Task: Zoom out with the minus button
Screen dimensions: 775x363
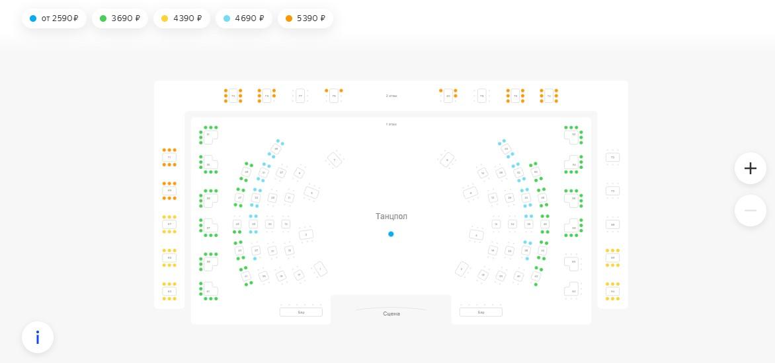Action: coord(750,211)
